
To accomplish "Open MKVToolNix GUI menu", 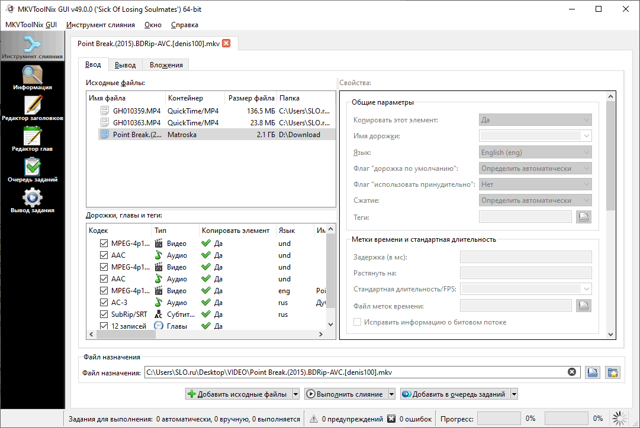I will (31, 24).
